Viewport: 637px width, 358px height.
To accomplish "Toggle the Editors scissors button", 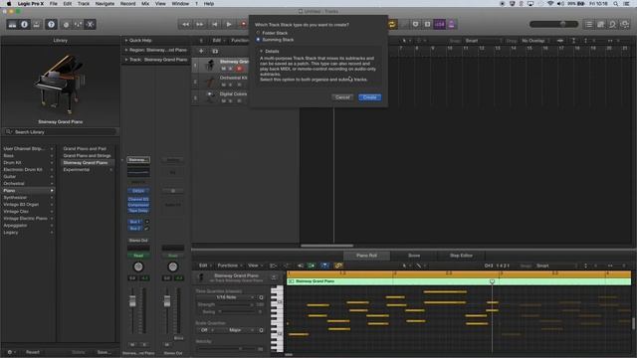I will pyautogui.click(x=91, y=24).
